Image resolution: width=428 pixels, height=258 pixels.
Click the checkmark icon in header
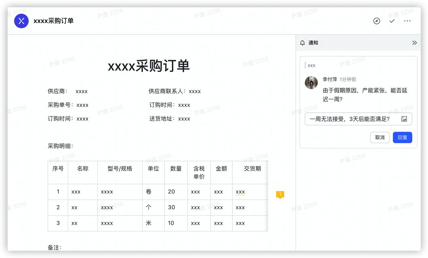pos(392,21)
